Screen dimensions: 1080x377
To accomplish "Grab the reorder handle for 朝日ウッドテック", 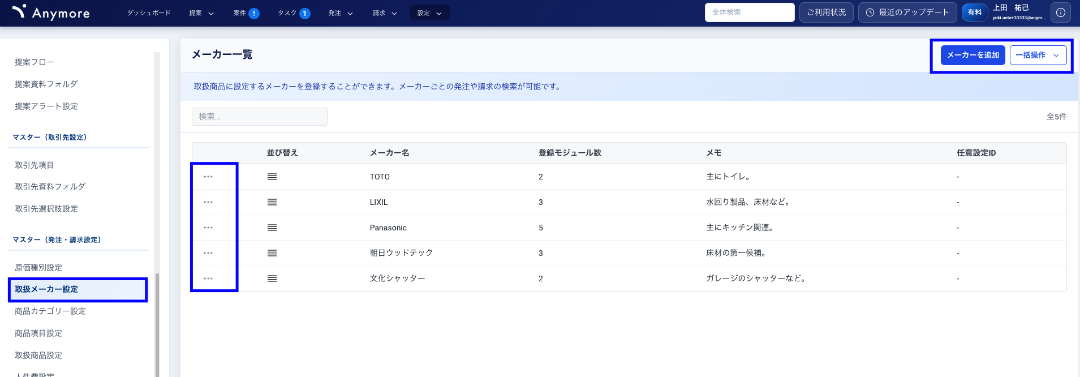I will click(x=272, y=253).
